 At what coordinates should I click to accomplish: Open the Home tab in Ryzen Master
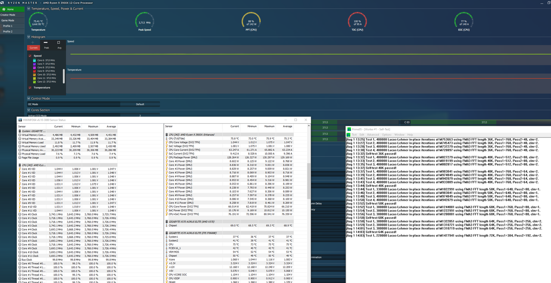point(12,9)
